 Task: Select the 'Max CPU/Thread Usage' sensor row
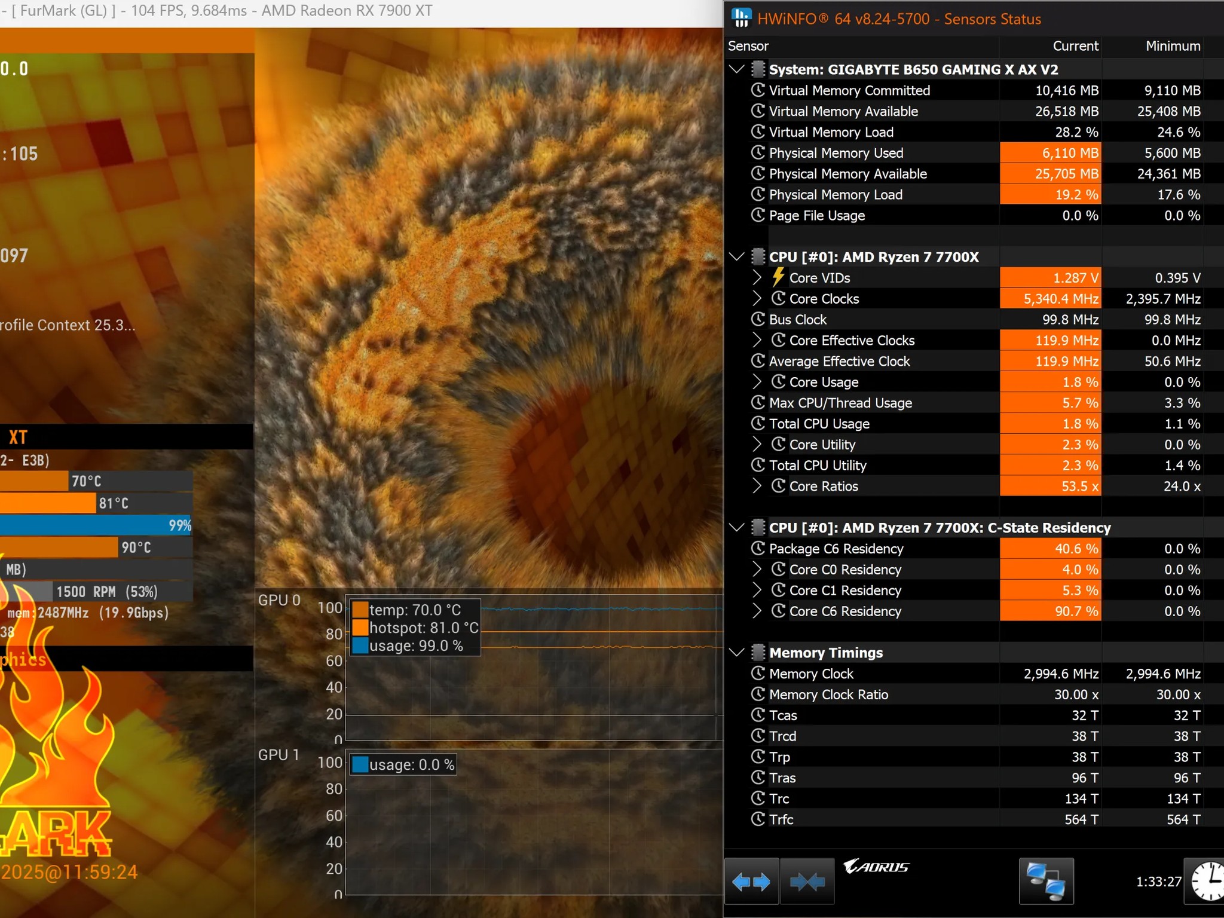click(x=974, y=403)
